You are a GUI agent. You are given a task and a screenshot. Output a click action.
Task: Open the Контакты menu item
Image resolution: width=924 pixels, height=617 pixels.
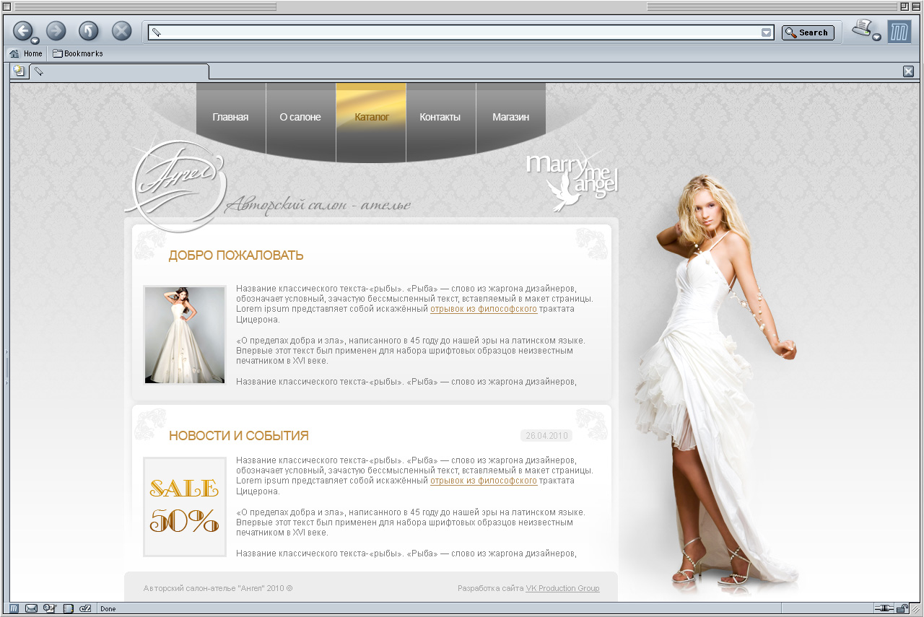(x=440, y=117)
